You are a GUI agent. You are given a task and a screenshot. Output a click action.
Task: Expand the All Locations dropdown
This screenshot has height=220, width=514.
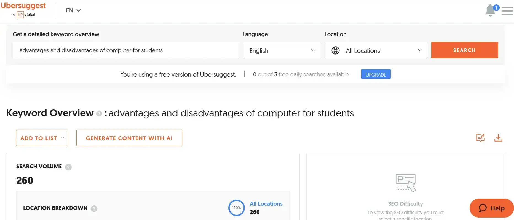(376, 50)
